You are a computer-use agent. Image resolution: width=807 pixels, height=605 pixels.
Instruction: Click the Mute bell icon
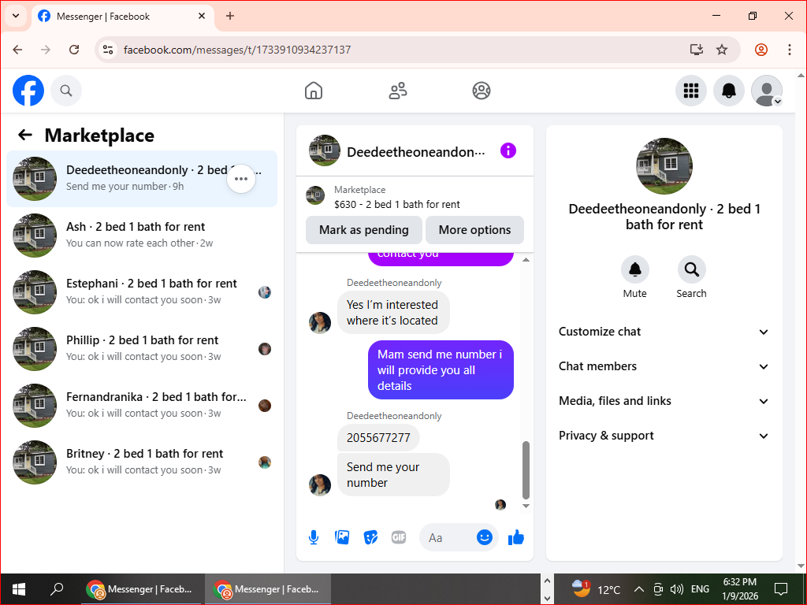coord(634,269)
